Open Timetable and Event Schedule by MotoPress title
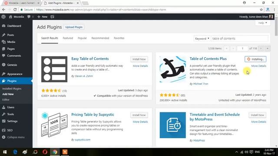Image resolution: width=278 pixels, height=156 pixels. (215, 117)
